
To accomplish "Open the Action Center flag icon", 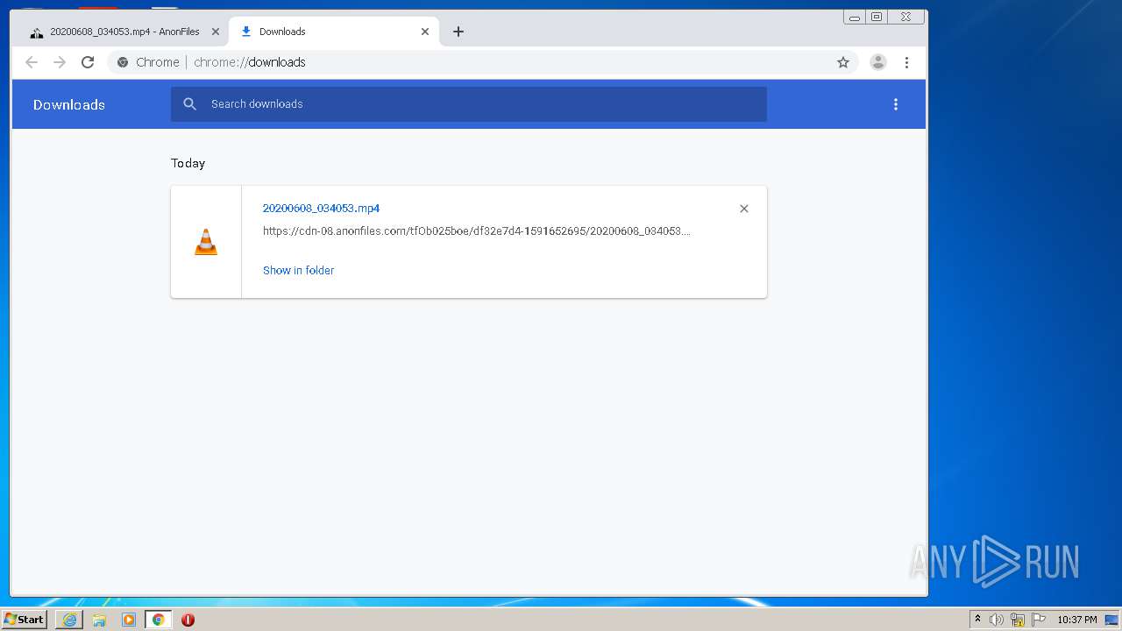I will pos(1039,620).
